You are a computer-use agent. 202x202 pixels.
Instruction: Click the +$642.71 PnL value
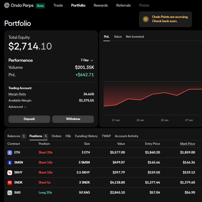[85, 75]
